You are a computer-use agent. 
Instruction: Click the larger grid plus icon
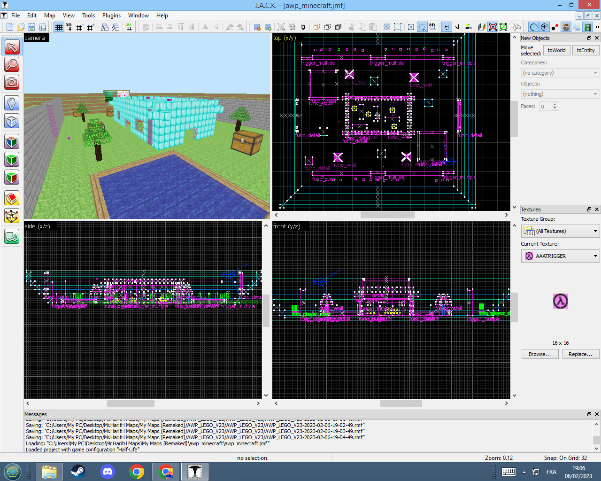click(90, 27)
